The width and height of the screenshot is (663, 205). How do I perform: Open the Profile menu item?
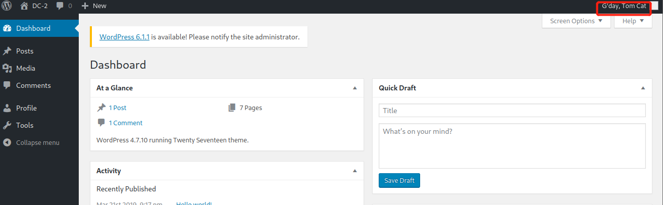coord(39,108)
